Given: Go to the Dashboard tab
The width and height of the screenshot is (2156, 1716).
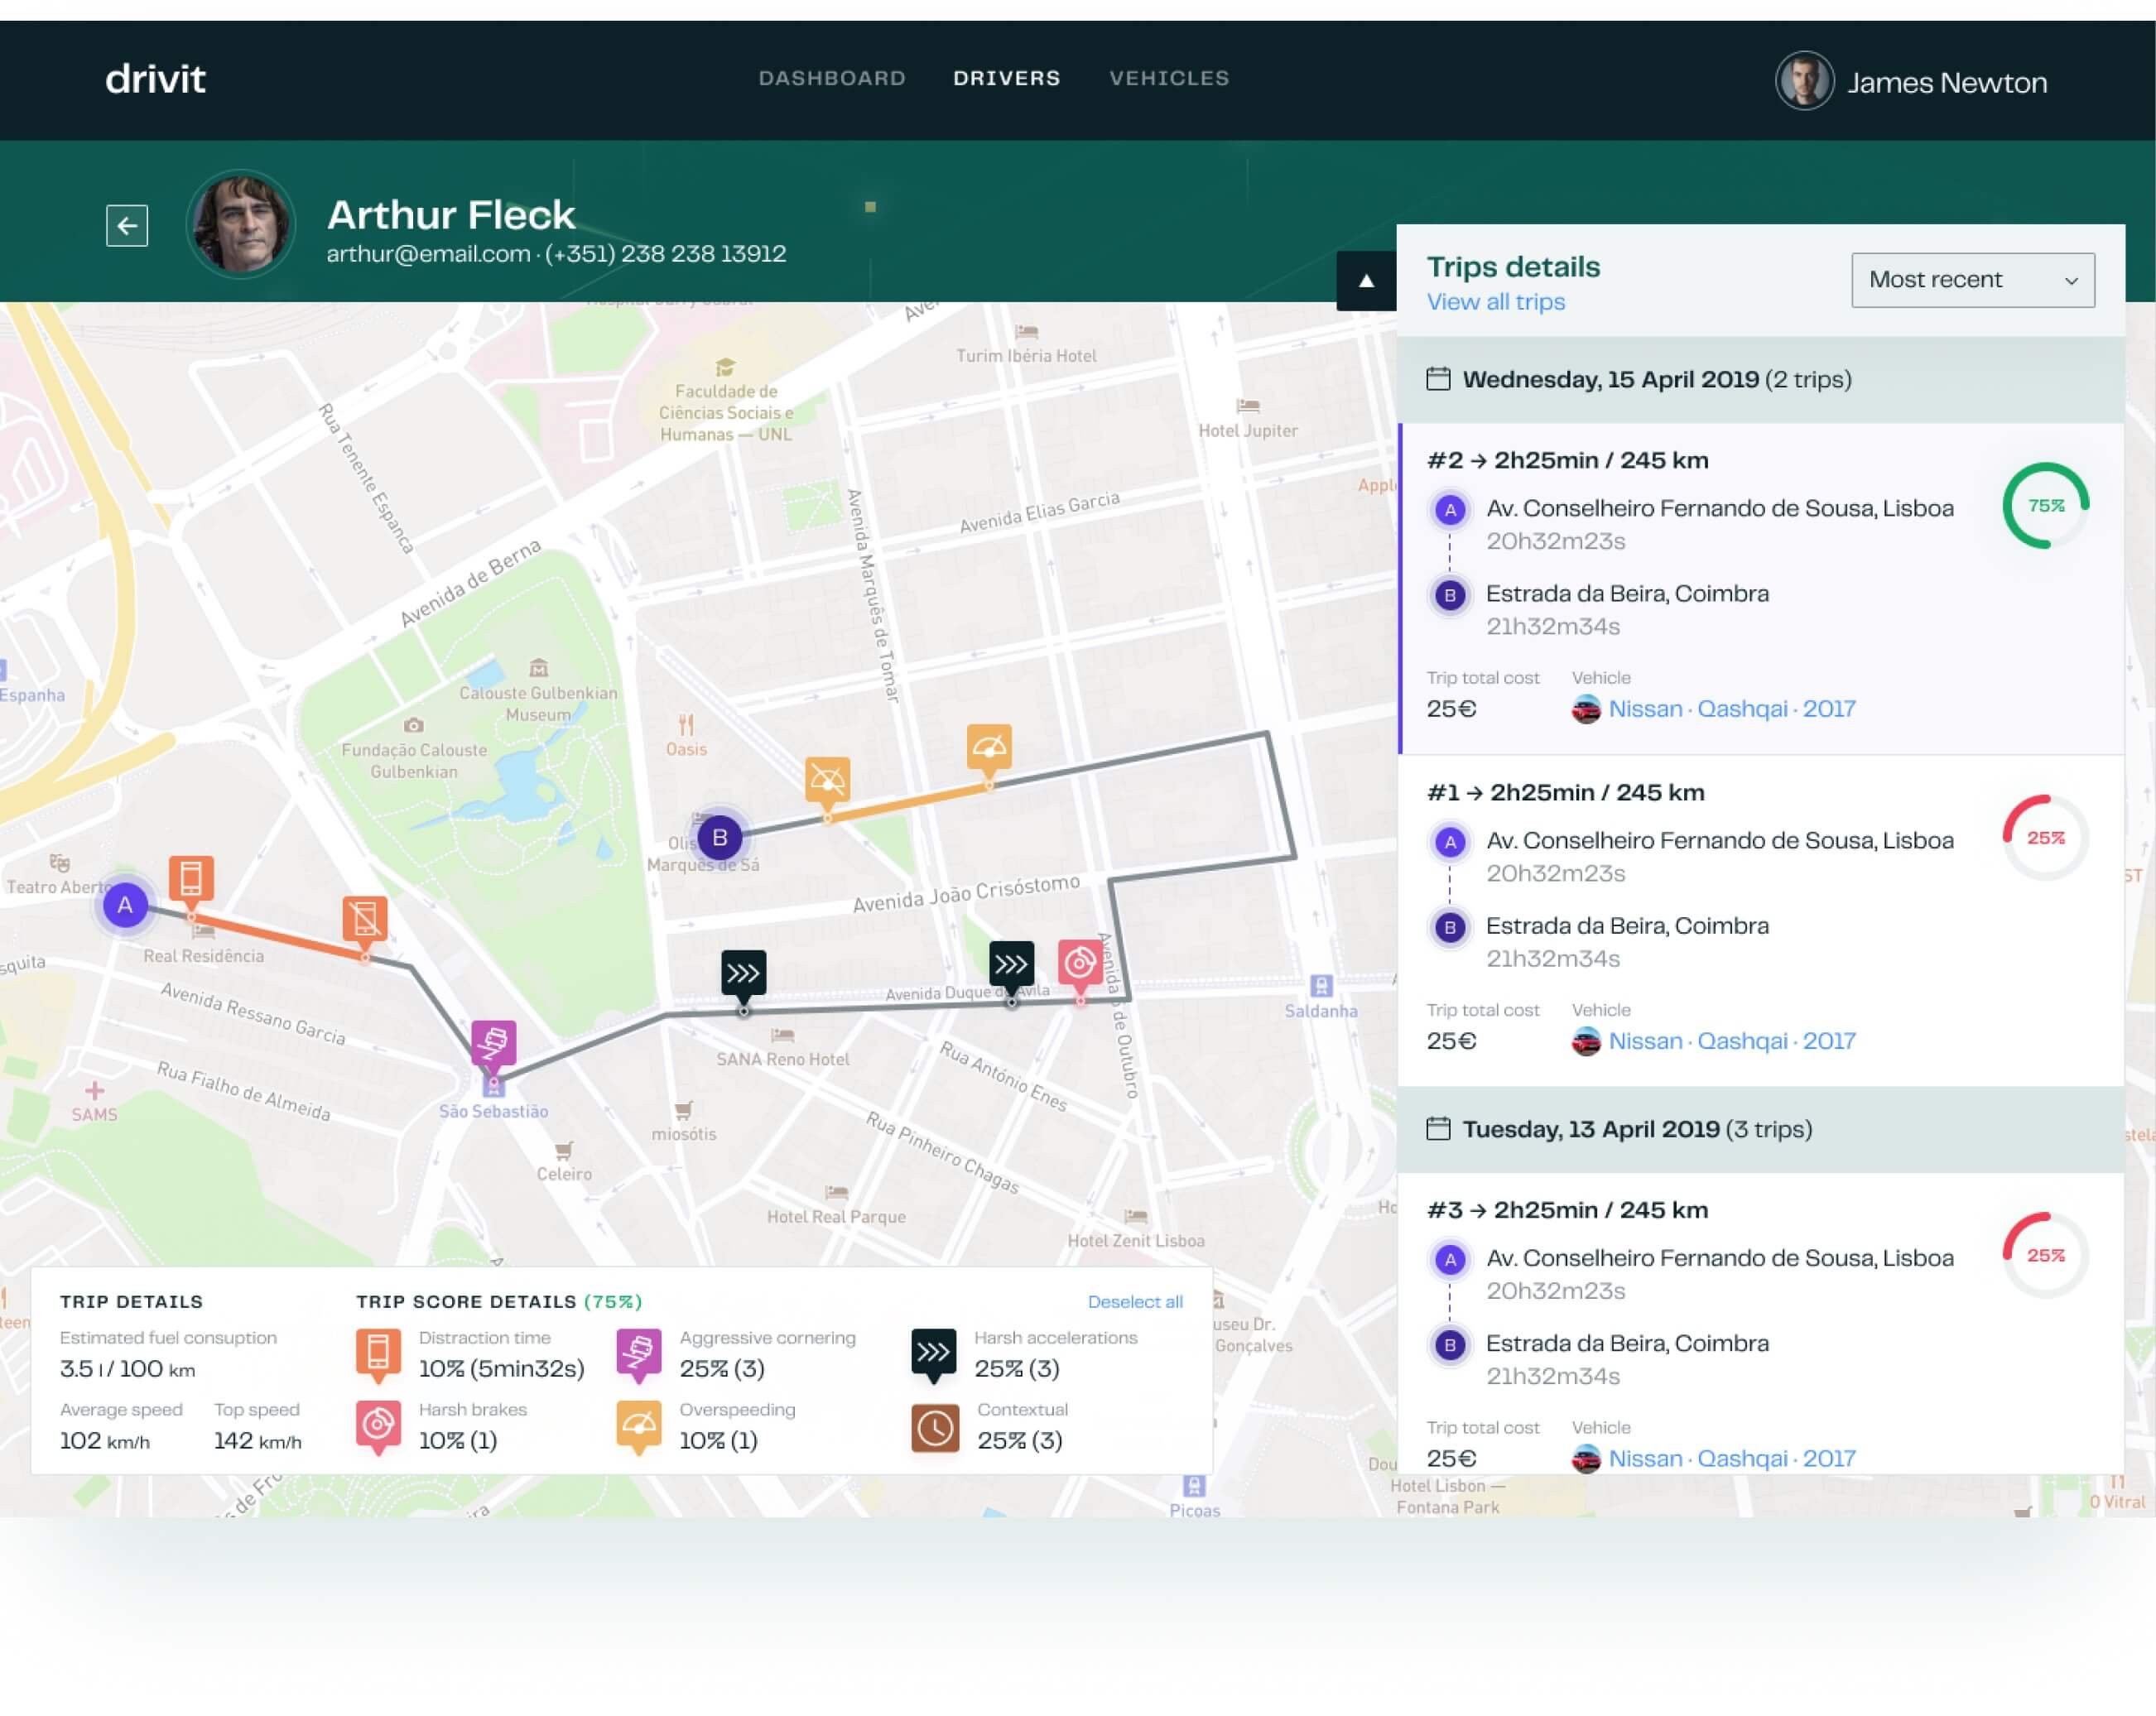Looking at the screenshot, I should 832,78.
